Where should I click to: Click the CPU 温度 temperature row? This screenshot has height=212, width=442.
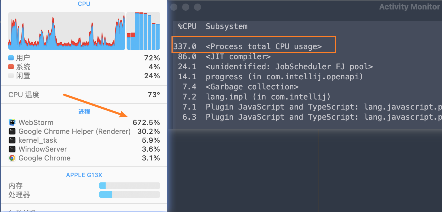pyautogui.click(x=84, y=95)
